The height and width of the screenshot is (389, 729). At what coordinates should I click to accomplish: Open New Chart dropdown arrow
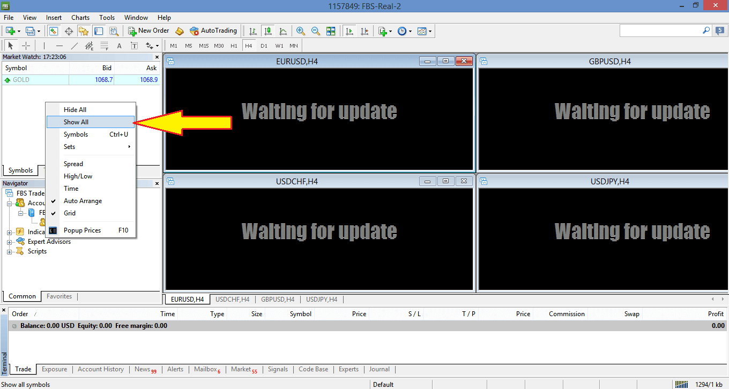(x=19, y=31)
